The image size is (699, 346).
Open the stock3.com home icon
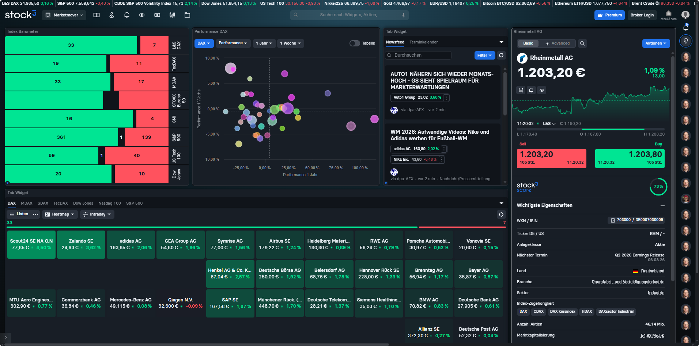pos(668,15)
